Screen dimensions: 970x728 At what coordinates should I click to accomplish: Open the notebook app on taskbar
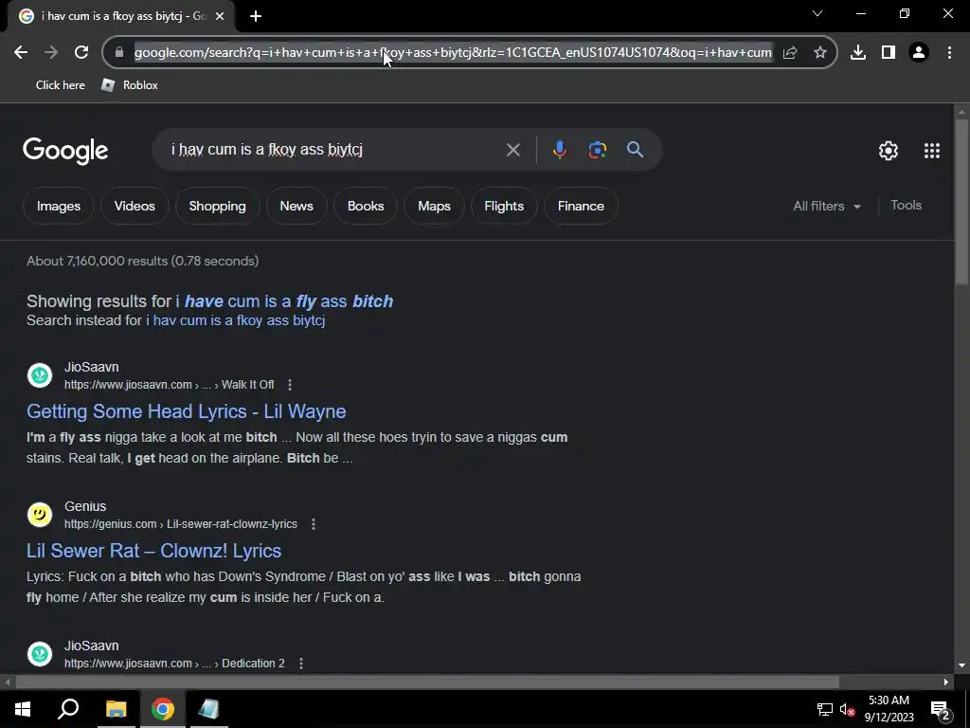(209, 709)
